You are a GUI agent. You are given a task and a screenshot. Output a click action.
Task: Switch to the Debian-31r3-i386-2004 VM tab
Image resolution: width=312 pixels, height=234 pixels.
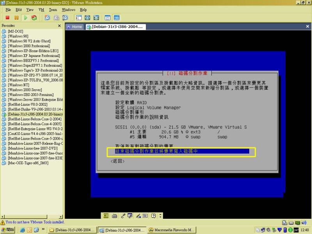pos(115,27)
